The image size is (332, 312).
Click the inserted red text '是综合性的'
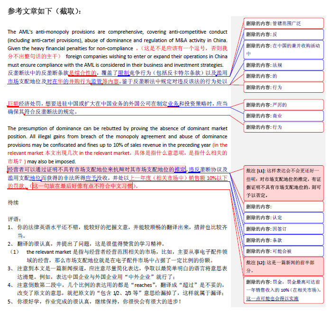tap(83, 73)
